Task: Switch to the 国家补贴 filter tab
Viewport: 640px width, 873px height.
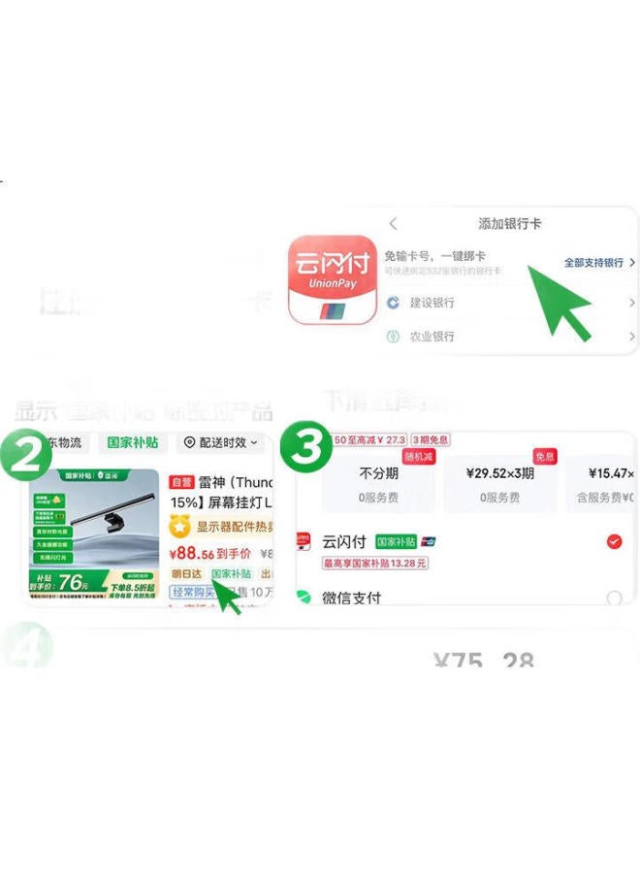Action: click(x=133, y=442)
